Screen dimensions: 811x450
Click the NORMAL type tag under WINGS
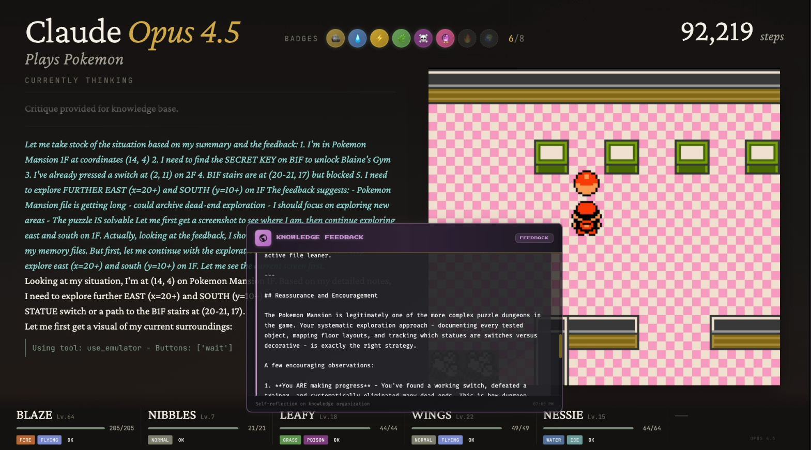423,440
